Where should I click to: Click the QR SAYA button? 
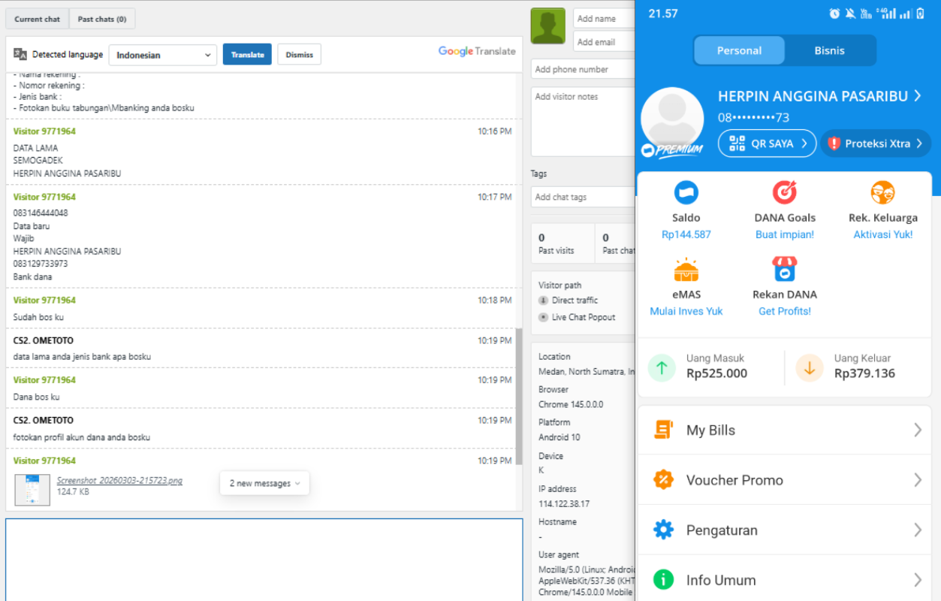click(x=767, y=143)
